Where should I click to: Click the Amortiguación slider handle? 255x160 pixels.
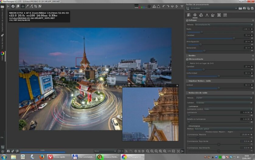(x=200, y=45)
